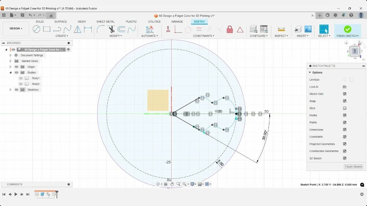Toggle the 3D Sketch checkbox
The image size is (367, 206).
[x=345, y=158]
